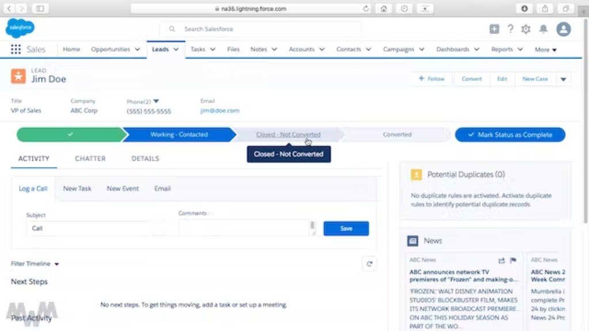
Task: Click the browser share button
Action: click(x=545, y=9)
